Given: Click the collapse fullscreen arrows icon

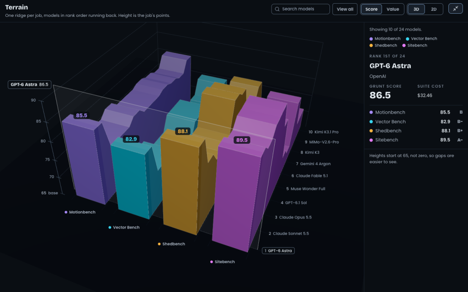Looking at the screenshot, I should pyautogui.click(x=456, y=9).
